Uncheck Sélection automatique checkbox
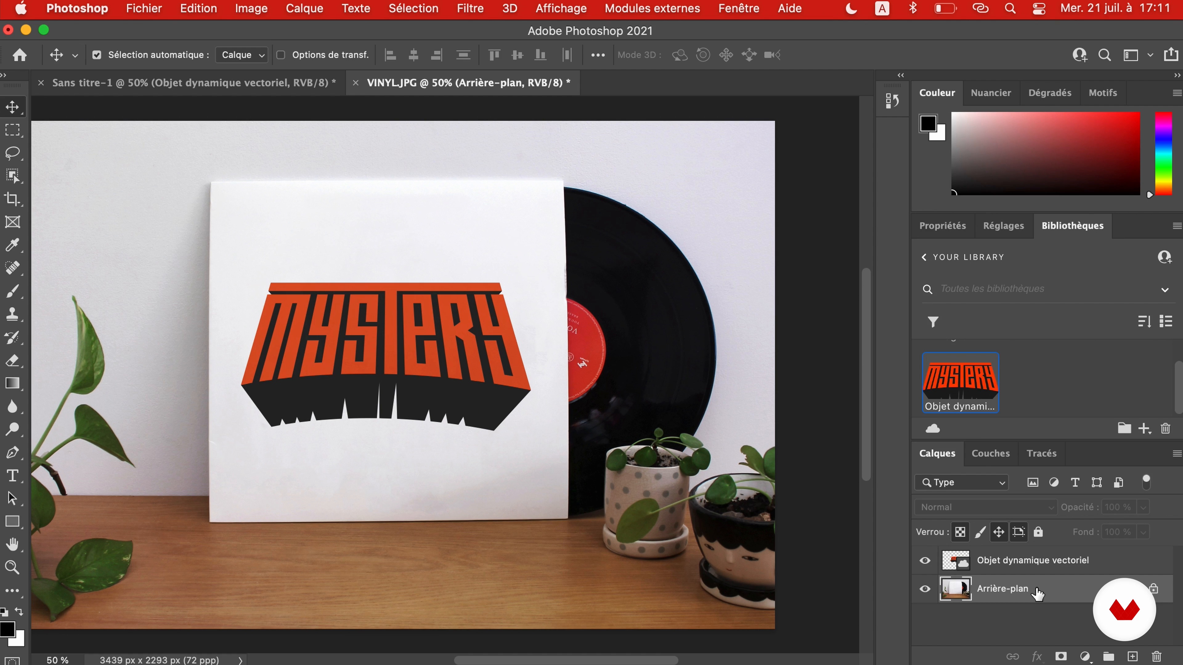The image size is (1183, 665). tap(96, 55)
